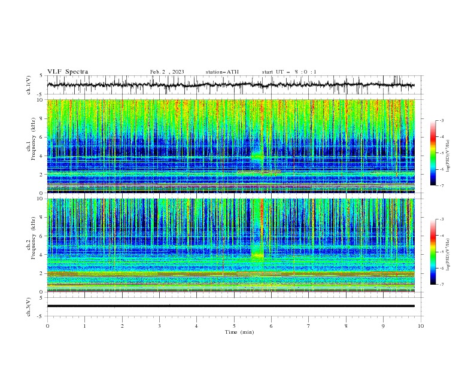
Task: Click the 'start UT = 8 :0 :1' text
Action: click(289, 72)
